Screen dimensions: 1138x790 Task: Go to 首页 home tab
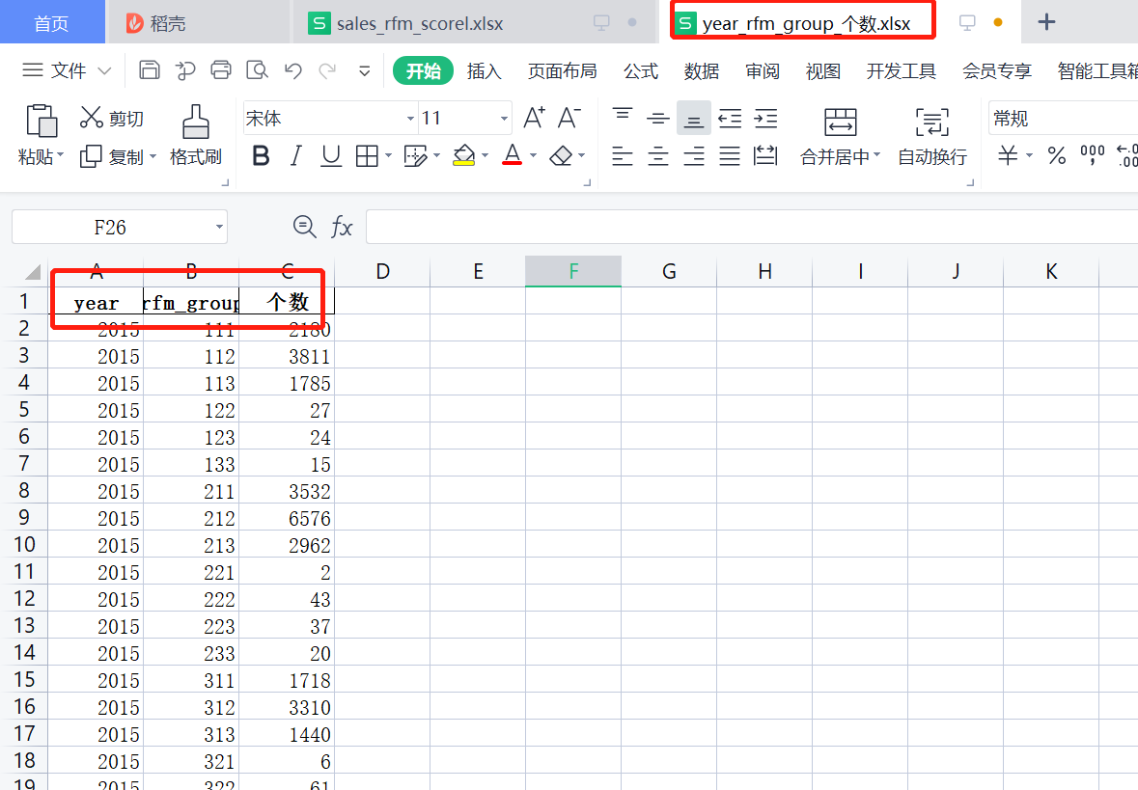51,23
